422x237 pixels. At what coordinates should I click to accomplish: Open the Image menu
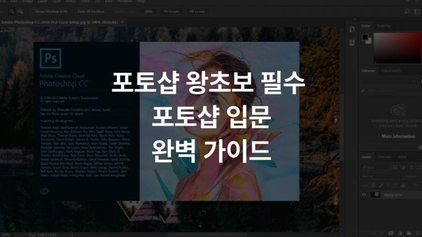point(27,1)
